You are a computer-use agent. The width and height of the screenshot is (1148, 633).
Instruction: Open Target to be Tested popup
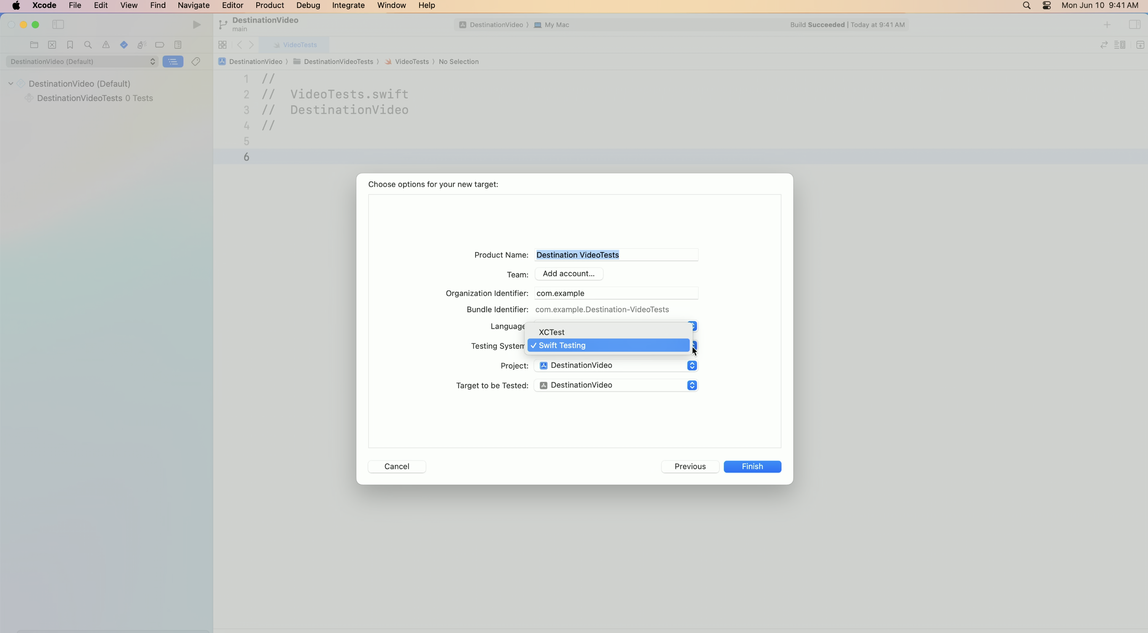pyautogui.click(x=615, y=385)
